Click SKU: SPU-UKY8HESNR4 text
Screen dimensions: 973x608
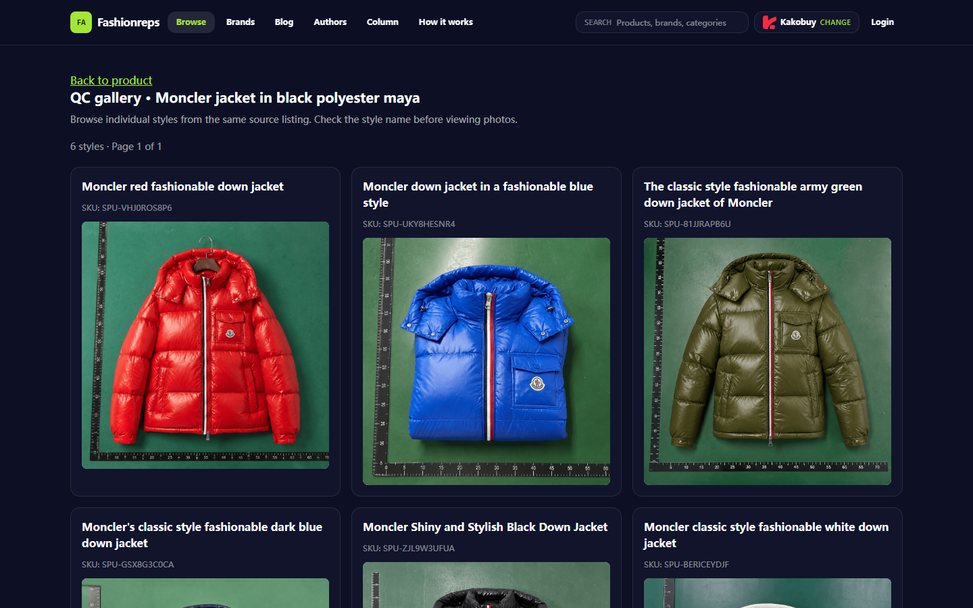tap(409, 224)
